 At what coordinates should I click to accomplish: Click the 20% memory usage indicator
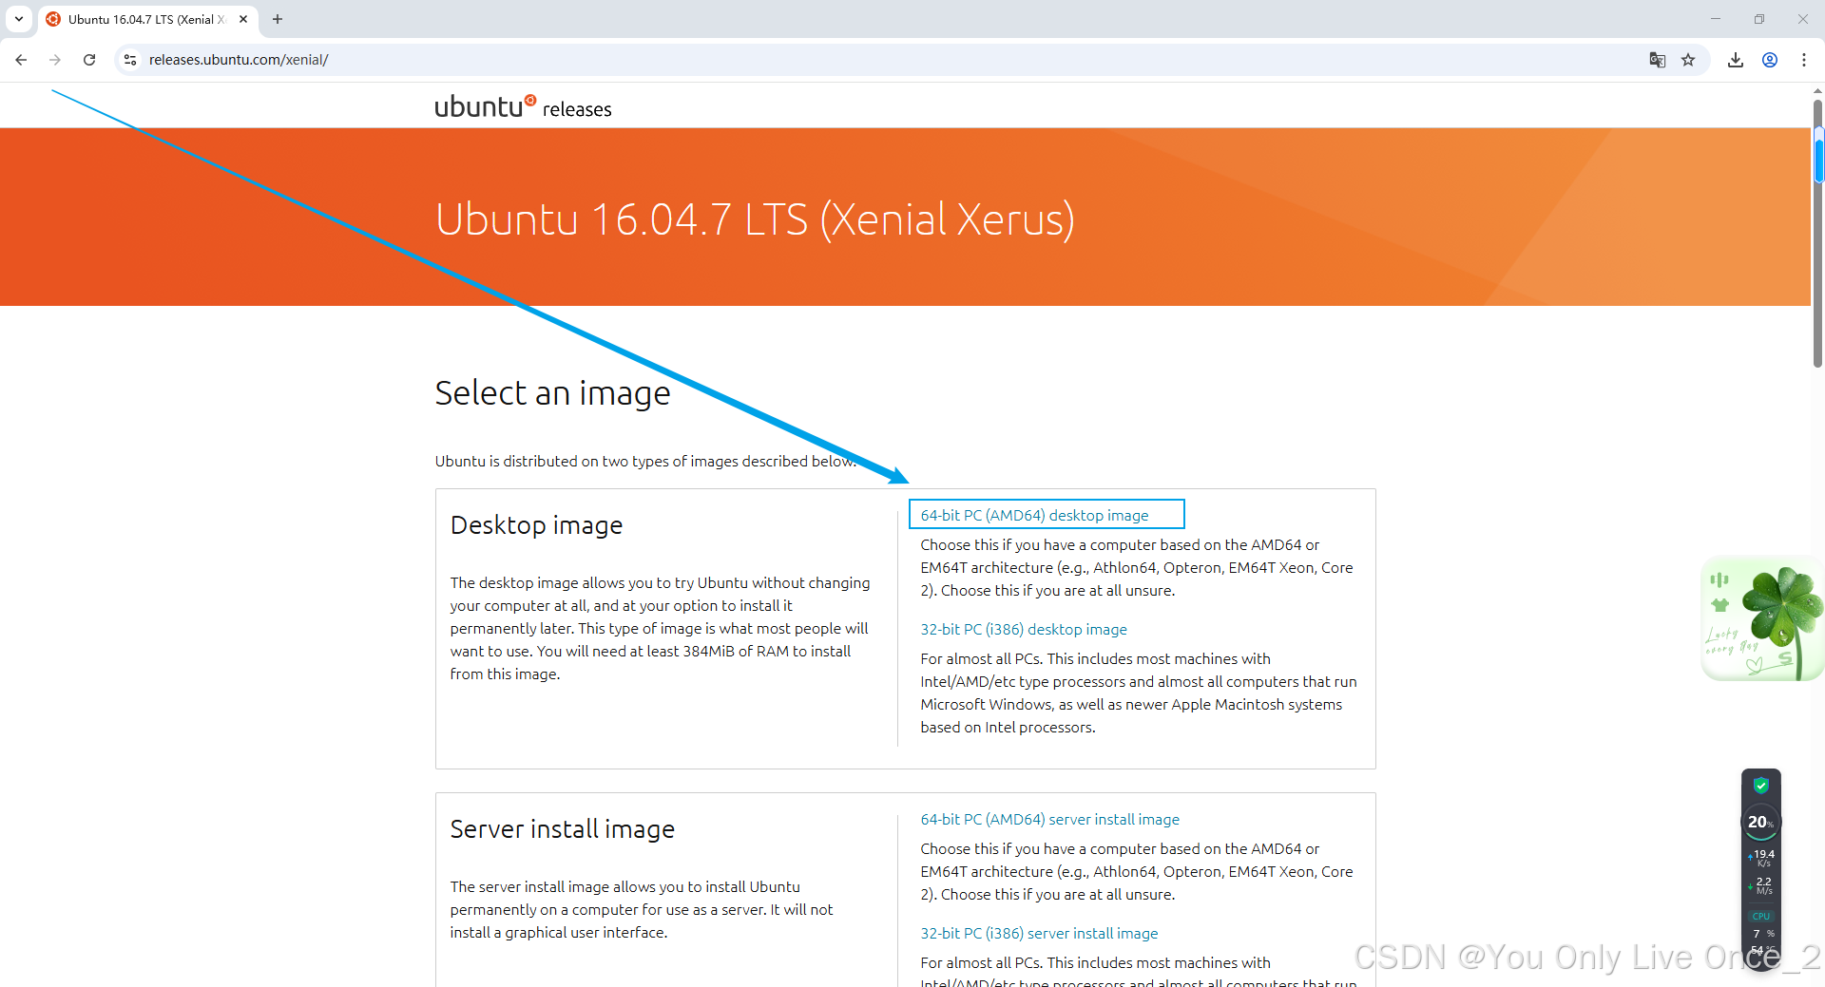[1760, 823]
